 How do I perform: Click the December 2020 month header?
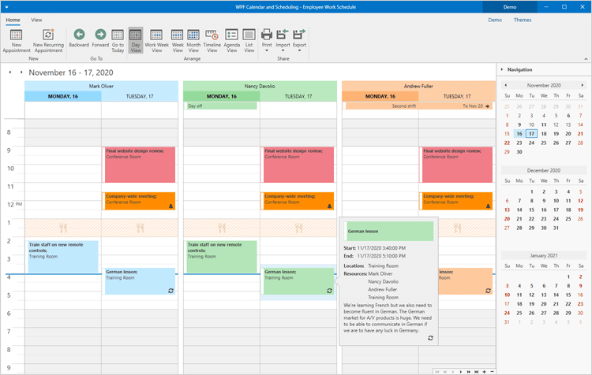[x=544, y=170]
